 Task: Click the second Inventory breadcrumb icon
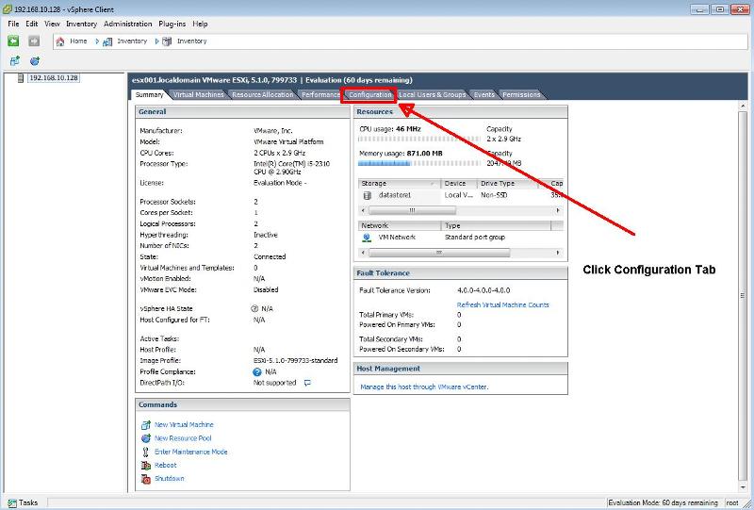[167, 41]
